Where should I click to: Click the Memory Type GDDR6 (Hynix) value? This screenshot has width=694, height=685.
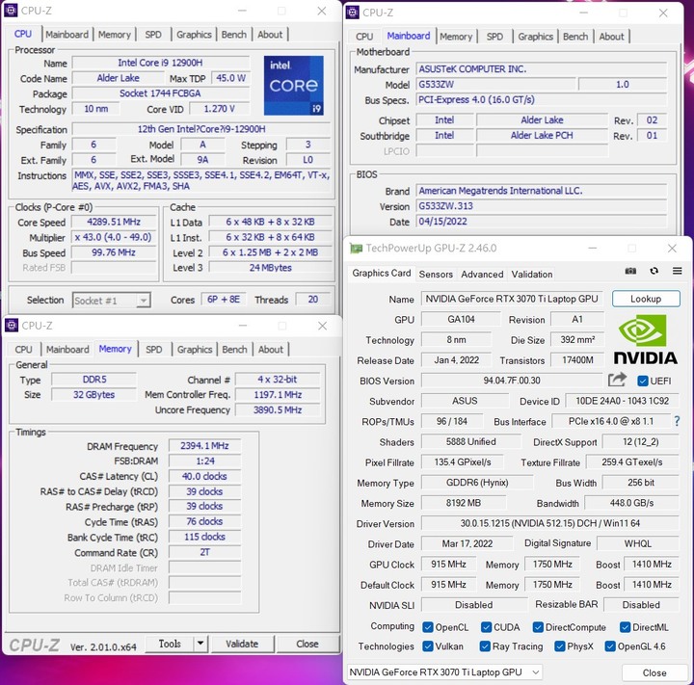point(477,483)
